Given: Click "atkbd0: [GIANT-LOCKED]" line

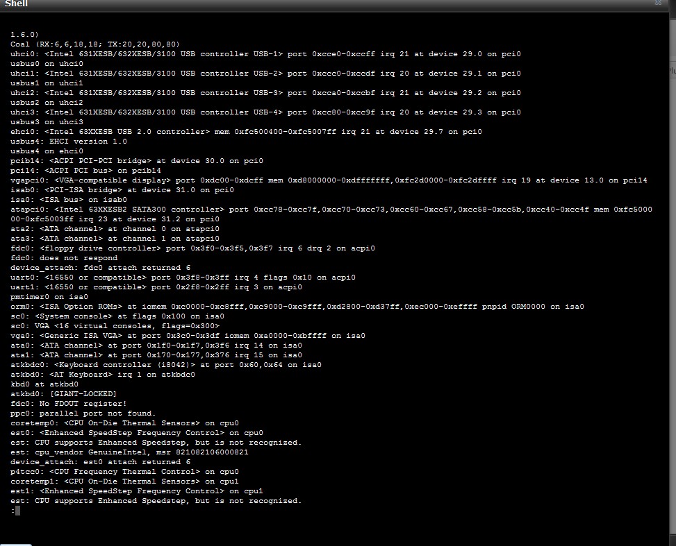Looking at the screenshot, I should tap(63, 394).
